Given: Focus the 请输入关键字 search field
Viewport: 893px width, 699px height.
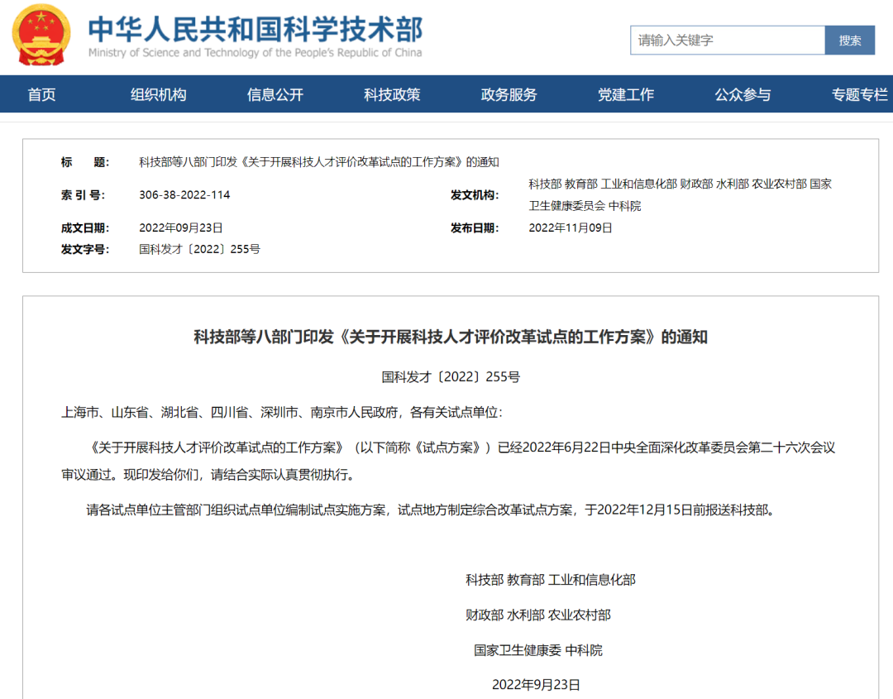Looking at the screenshot, I should (728, 40).
